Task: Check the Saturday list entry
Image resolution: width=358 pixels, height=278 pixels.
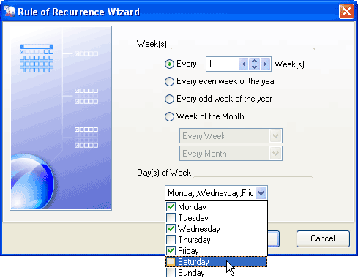Action: click(x=216, y=262)
